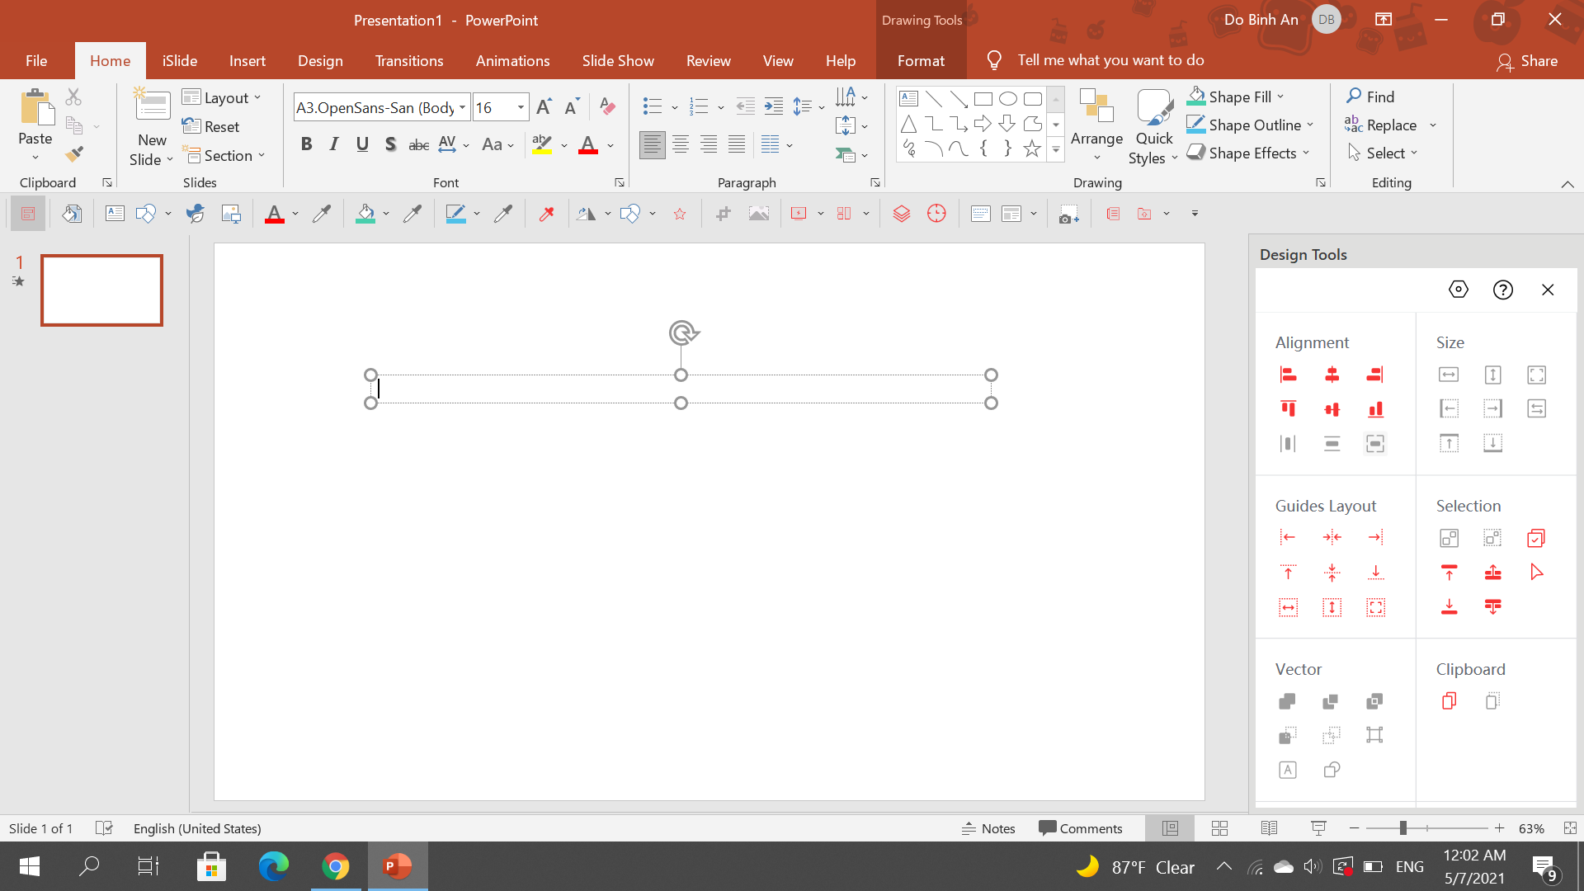Open Animations tab
The image size is (1584, 891).
click(512, 61)
